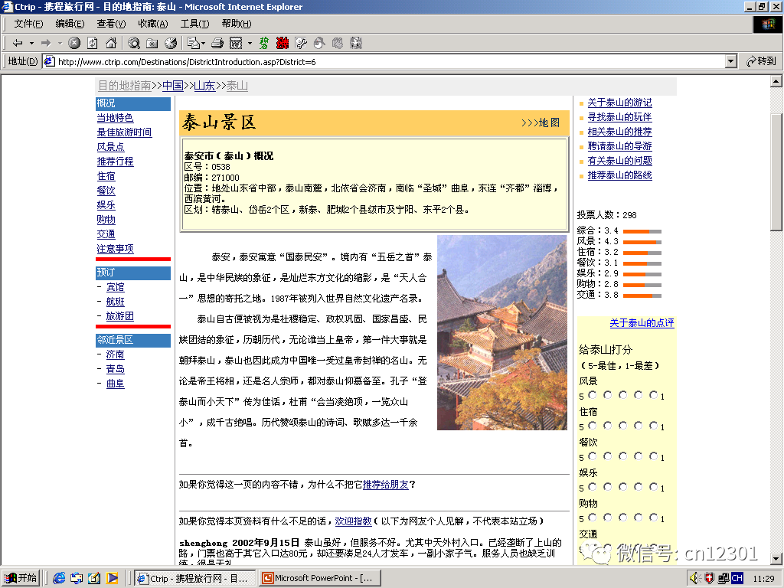Open the Back button history dropdown arrow

[x=31, y=43]
